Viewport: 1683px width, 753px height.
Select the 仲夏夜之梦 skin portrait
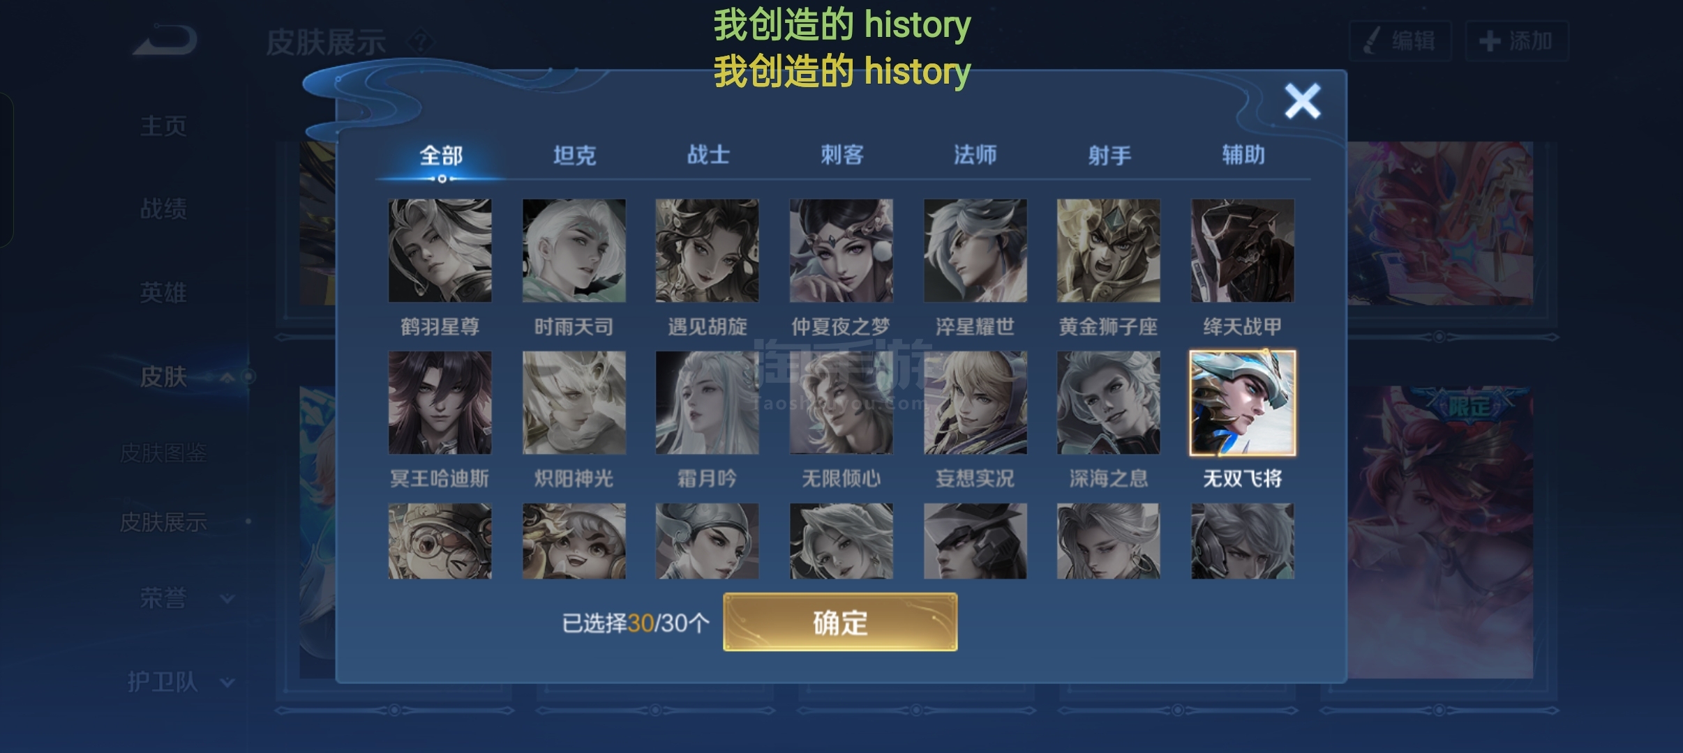coord(841,251)
